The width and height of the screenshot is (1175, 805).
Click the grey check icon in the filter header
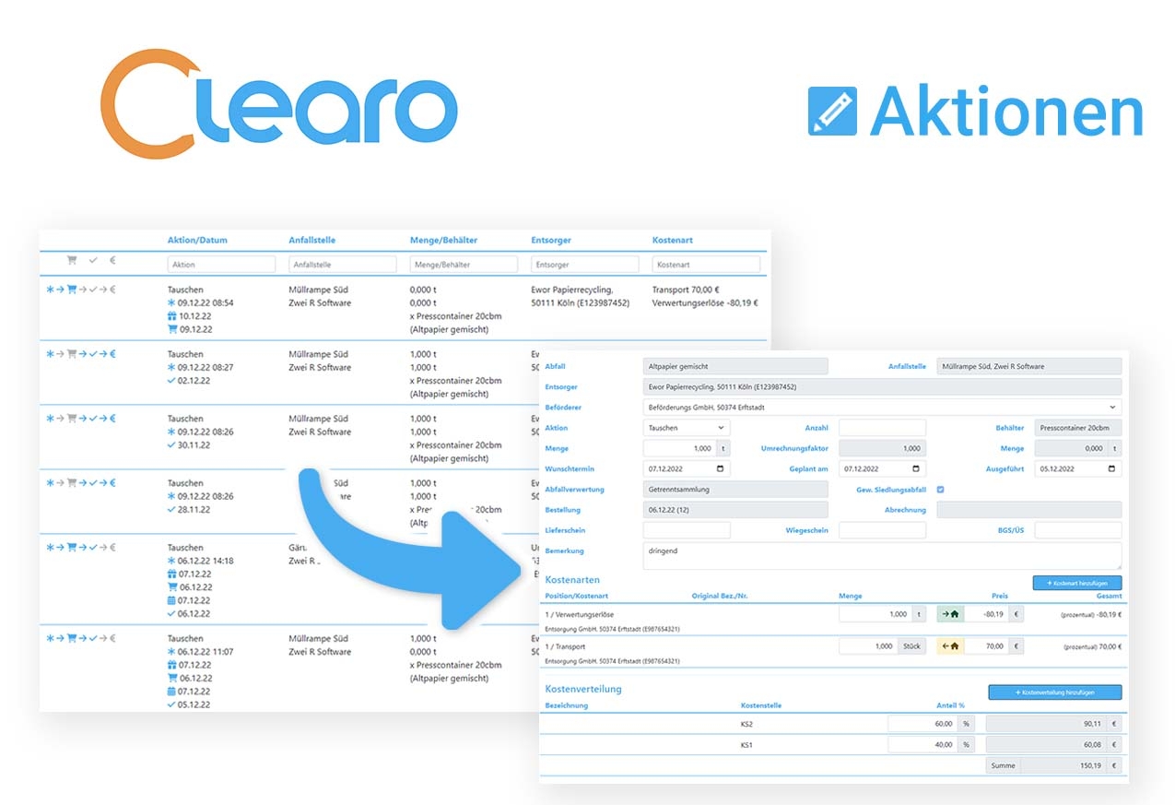92,261
